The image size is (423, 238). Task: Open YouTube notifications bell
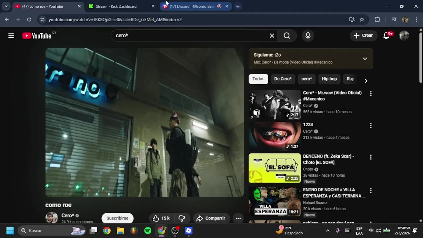[386, 36]
